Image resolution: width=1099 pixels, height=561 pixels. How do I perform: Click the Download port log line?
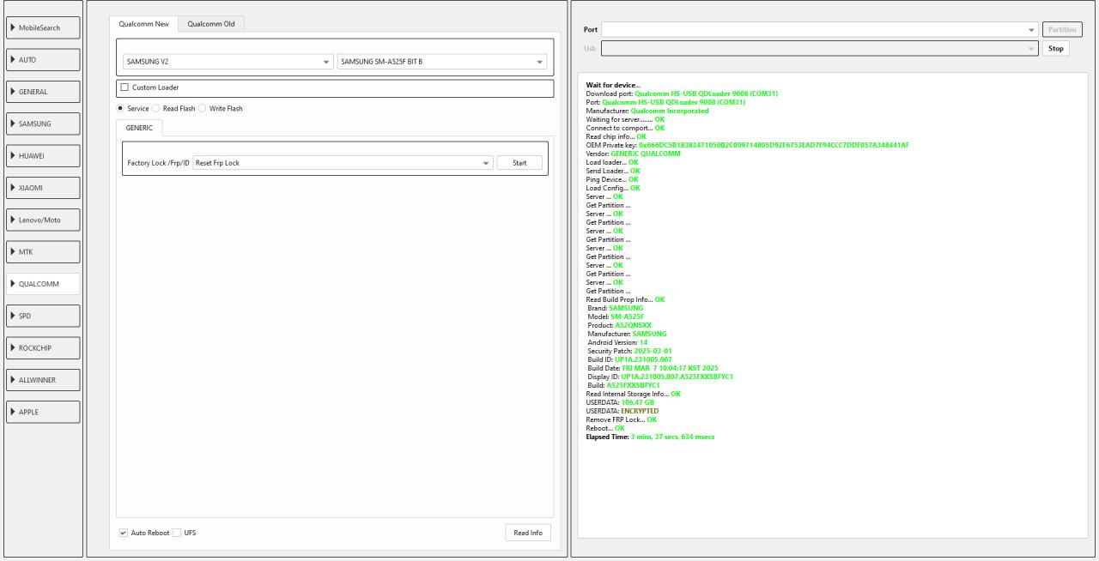coord(682,93)
